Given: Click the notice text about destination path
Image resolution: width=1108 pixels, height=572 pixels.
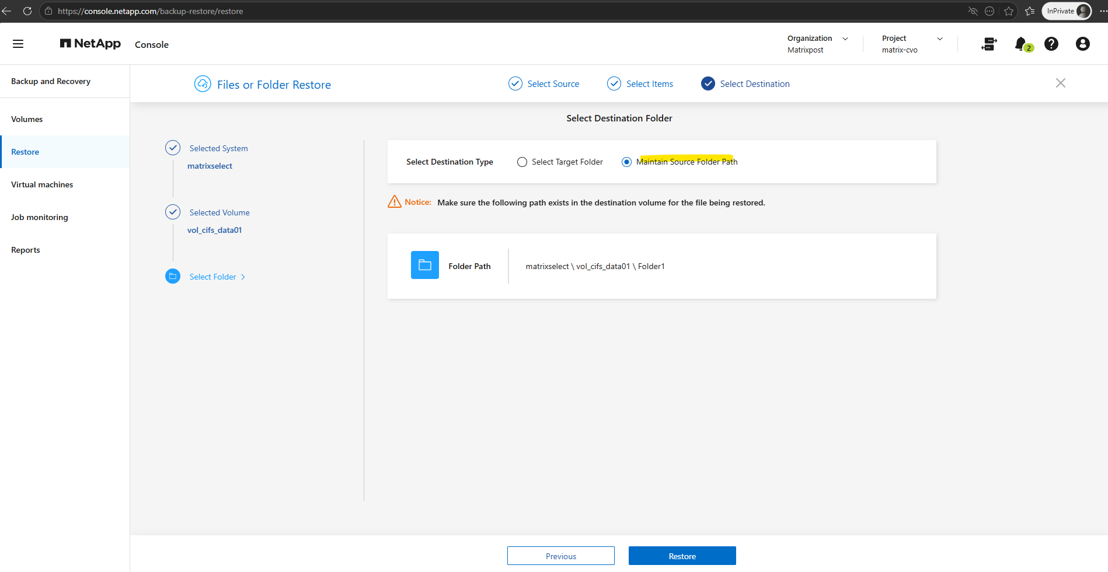Looking at the screenshot, I should (x=601, y=203).
